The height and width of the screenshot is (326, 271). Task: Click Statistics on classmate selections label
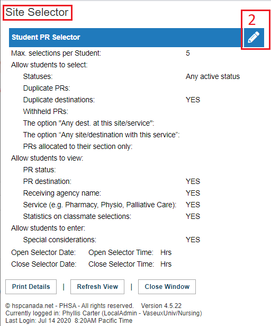point(77,216)
